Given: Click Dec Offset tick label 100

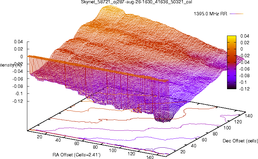Looking at the screenshot, I should (227, 128).
